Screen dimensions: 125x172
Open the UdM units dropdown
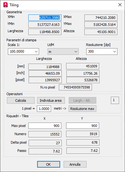[63, 51]
